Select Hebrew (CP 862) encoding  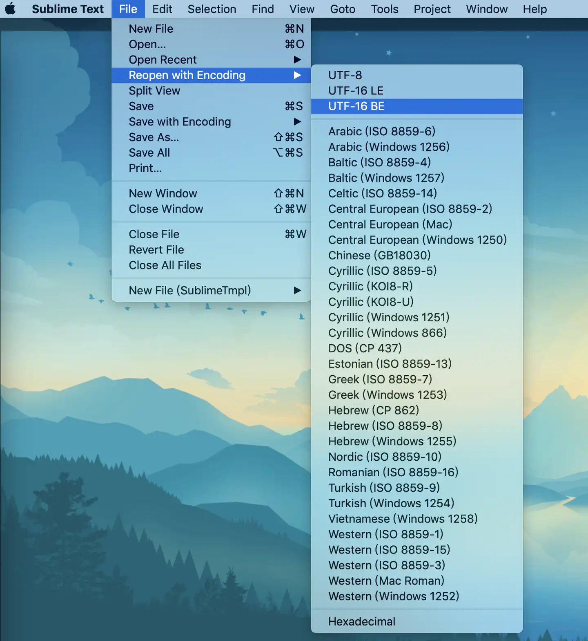(417, 410)
